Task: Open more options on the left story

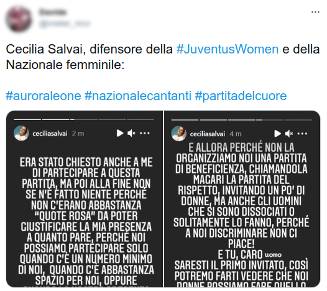Action: (145, 133)
